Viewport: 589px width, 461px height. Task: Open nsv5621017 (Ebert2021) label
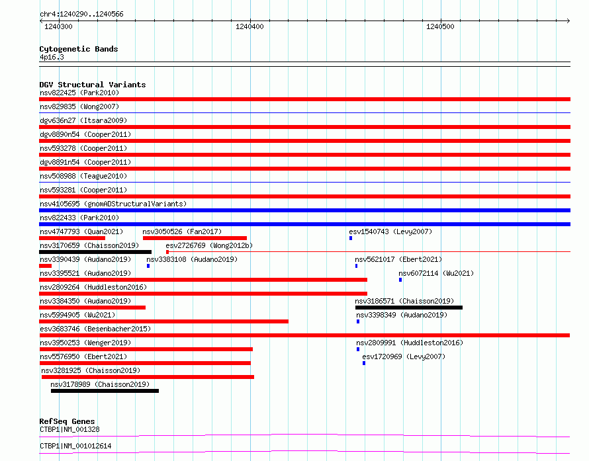(398, 259)
